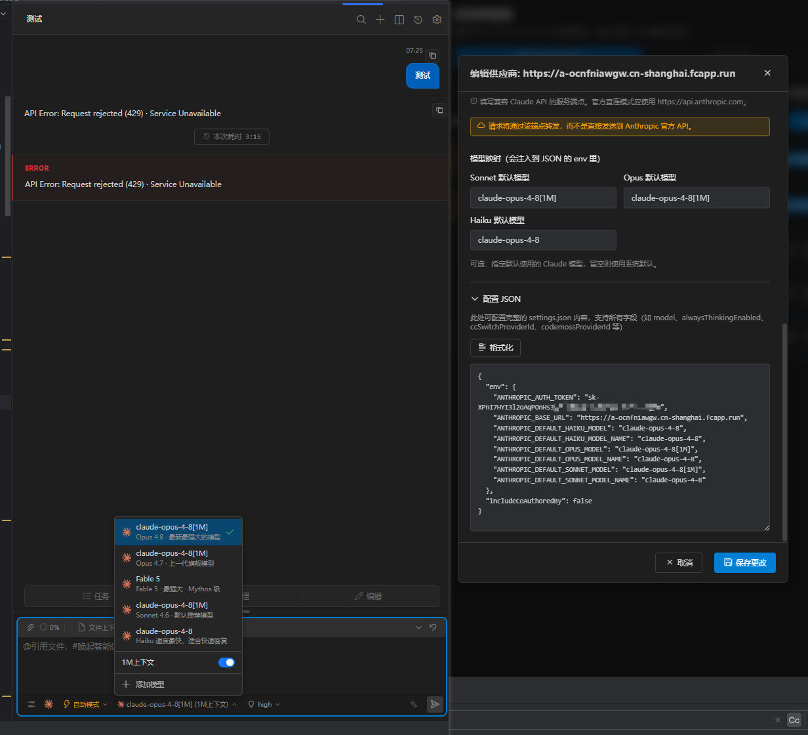808x735 pixels.
Task: Click the 测试 message bubble
Action: 422,75
